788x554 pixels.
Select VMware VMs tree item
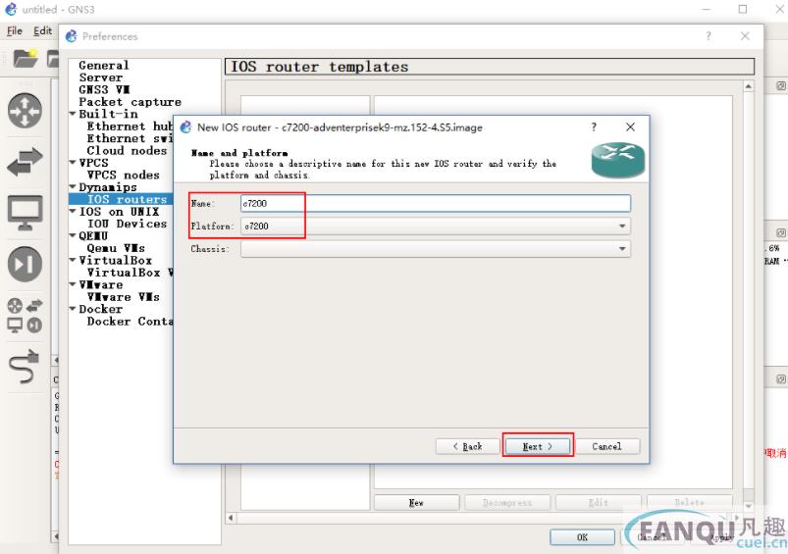pyautogui.click(x=123, y=297)
